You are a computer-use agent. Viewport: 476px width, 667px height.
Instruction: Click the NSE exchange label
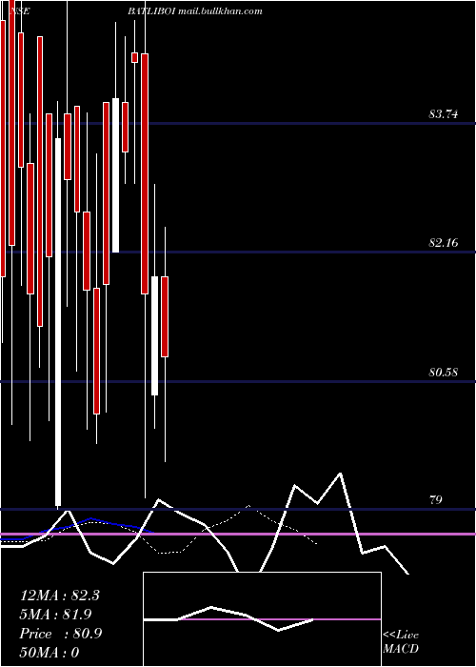click(19, 11)
